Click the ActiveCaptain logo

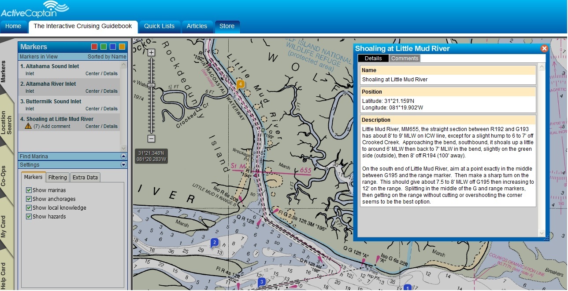coord(35,9)
